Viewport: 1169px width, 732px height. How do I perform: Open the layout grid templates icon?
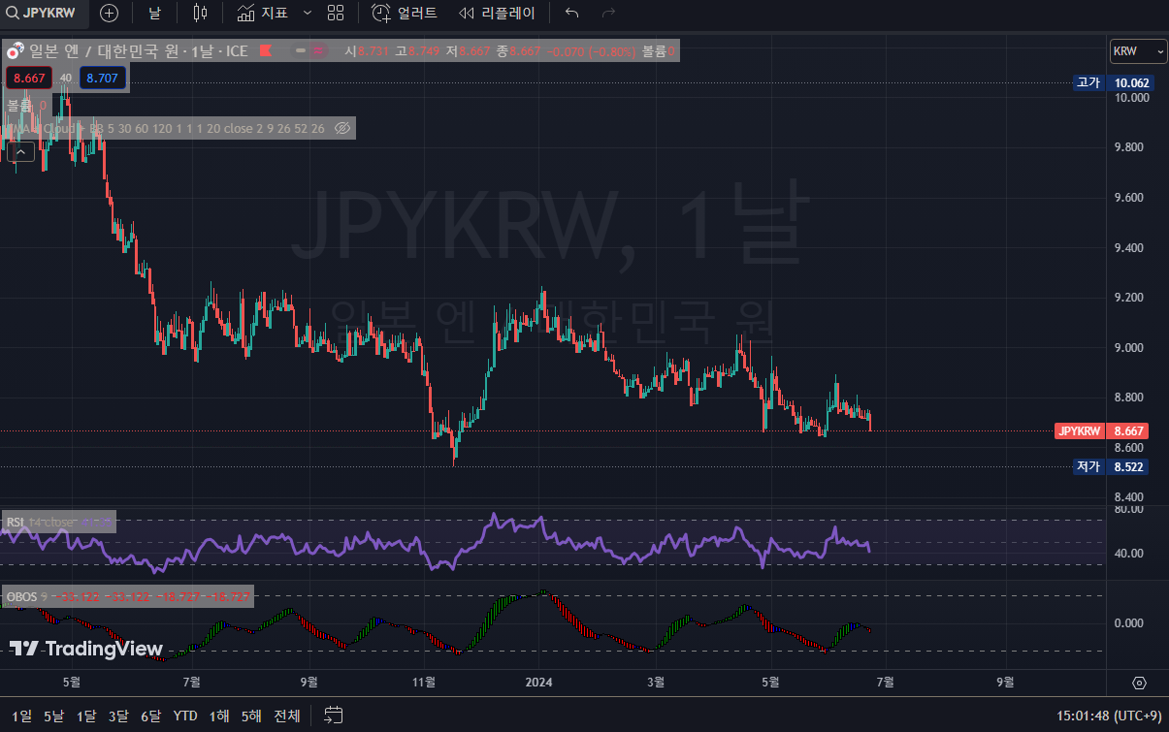coord(336,14)
